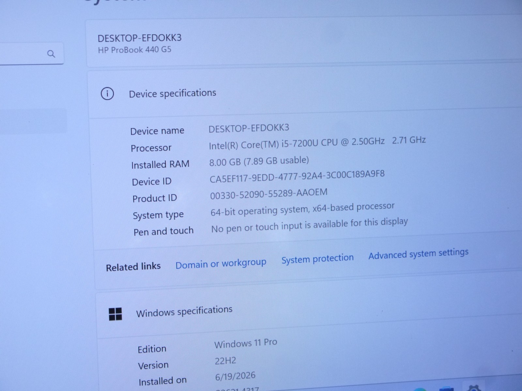This screenshot has width=522, height=391.
Task: Click the Product ID label
Action: click(x=155, y=198)
